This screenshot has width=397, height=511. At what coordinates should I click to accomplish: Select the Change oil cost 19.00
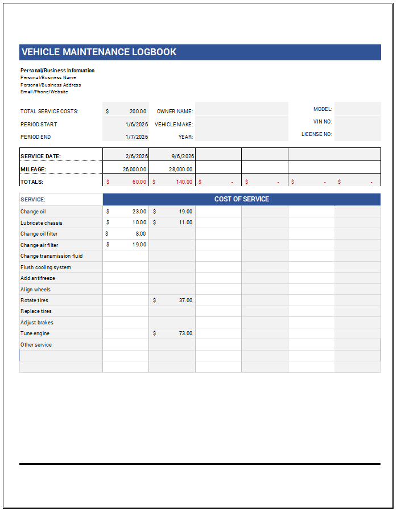point(172,212)
